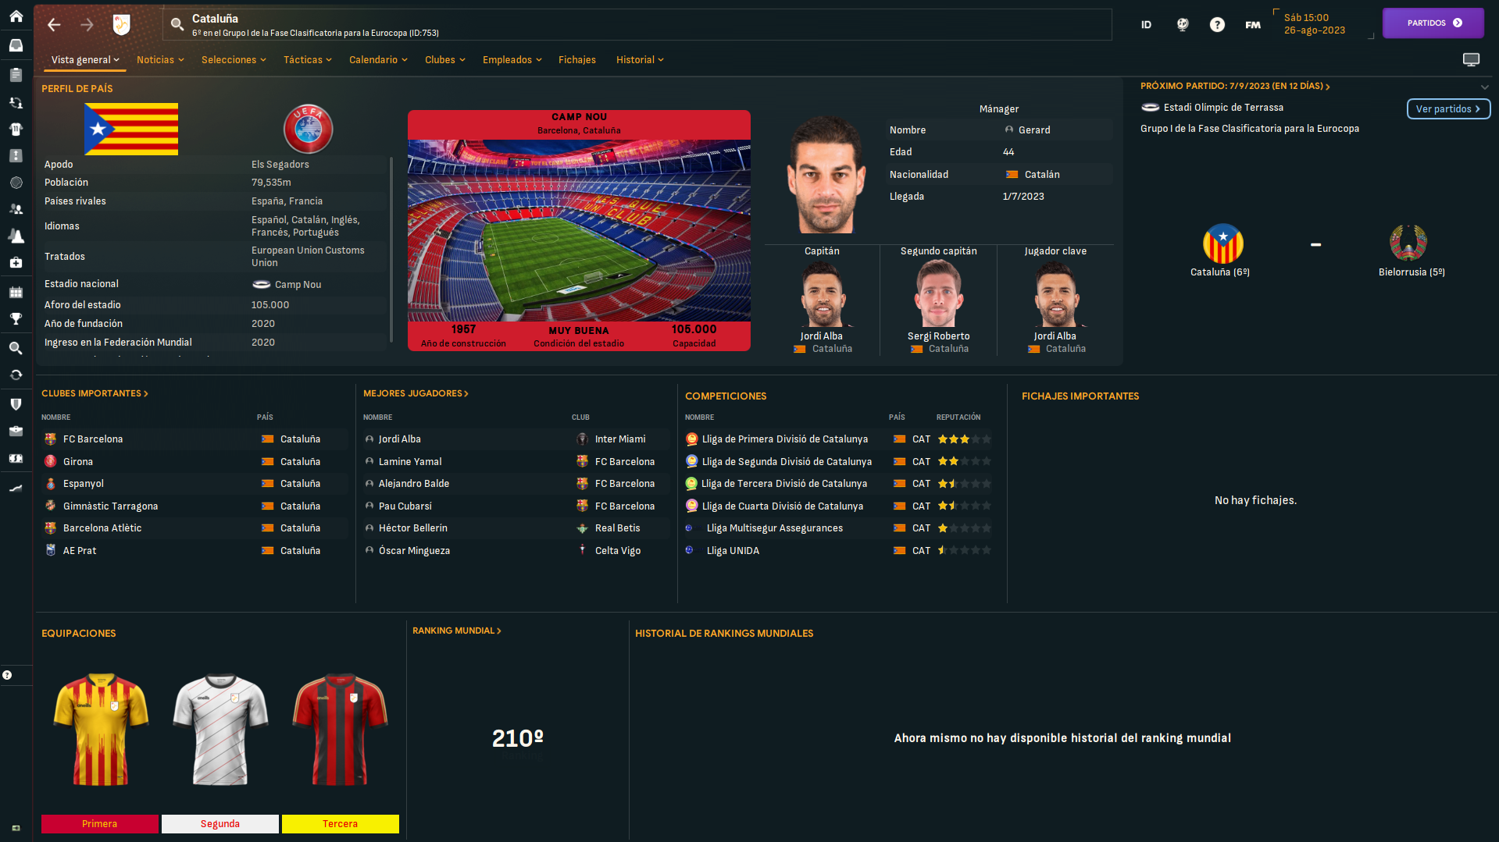Open the inbox tray icon in sidebar

coord(16,45)
